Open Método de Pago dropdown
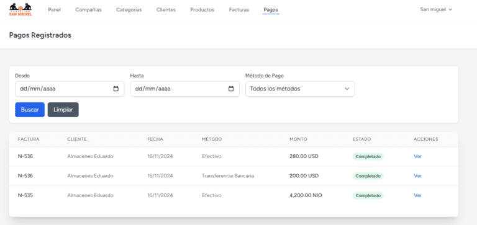The height and width of the screenshot is (225, 477). pos(300,89)
